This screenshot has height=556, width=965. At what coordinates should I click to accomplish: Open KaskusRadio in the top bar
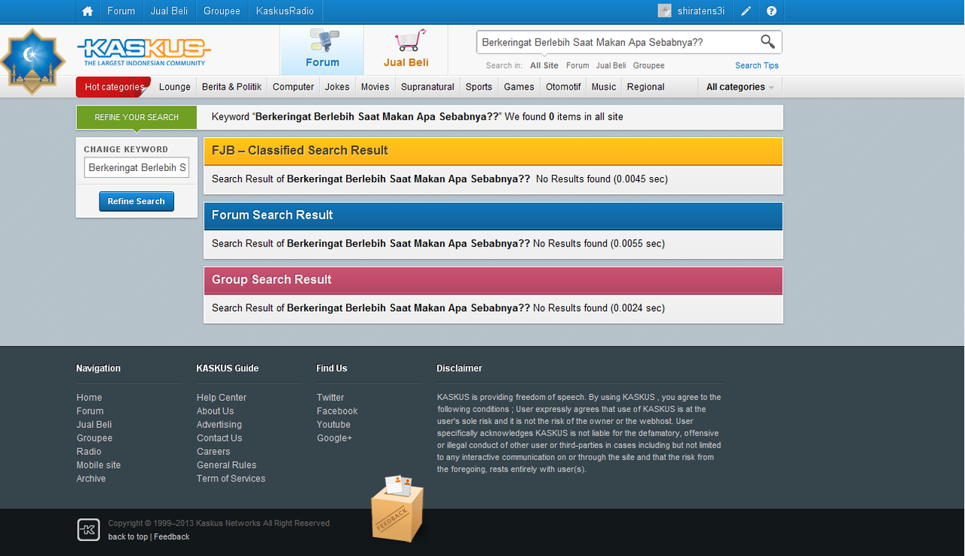coord(285,11)
